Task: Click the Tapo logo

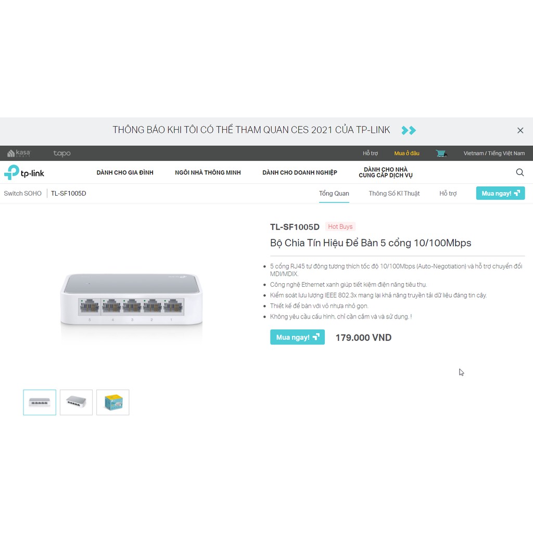Action: (x=62, y=154)
